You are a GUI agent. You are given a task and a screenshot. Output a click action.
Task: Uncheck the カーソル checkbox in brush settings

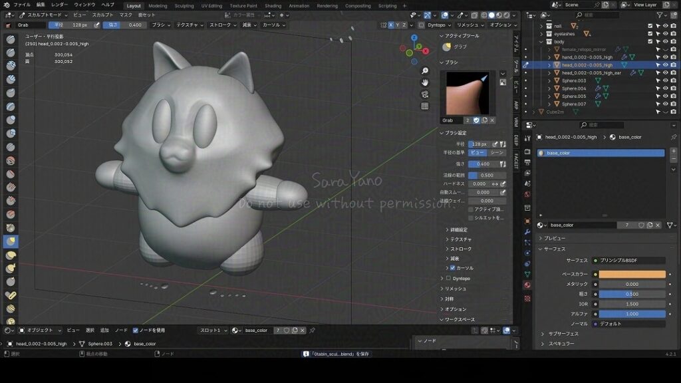(453, 267)
